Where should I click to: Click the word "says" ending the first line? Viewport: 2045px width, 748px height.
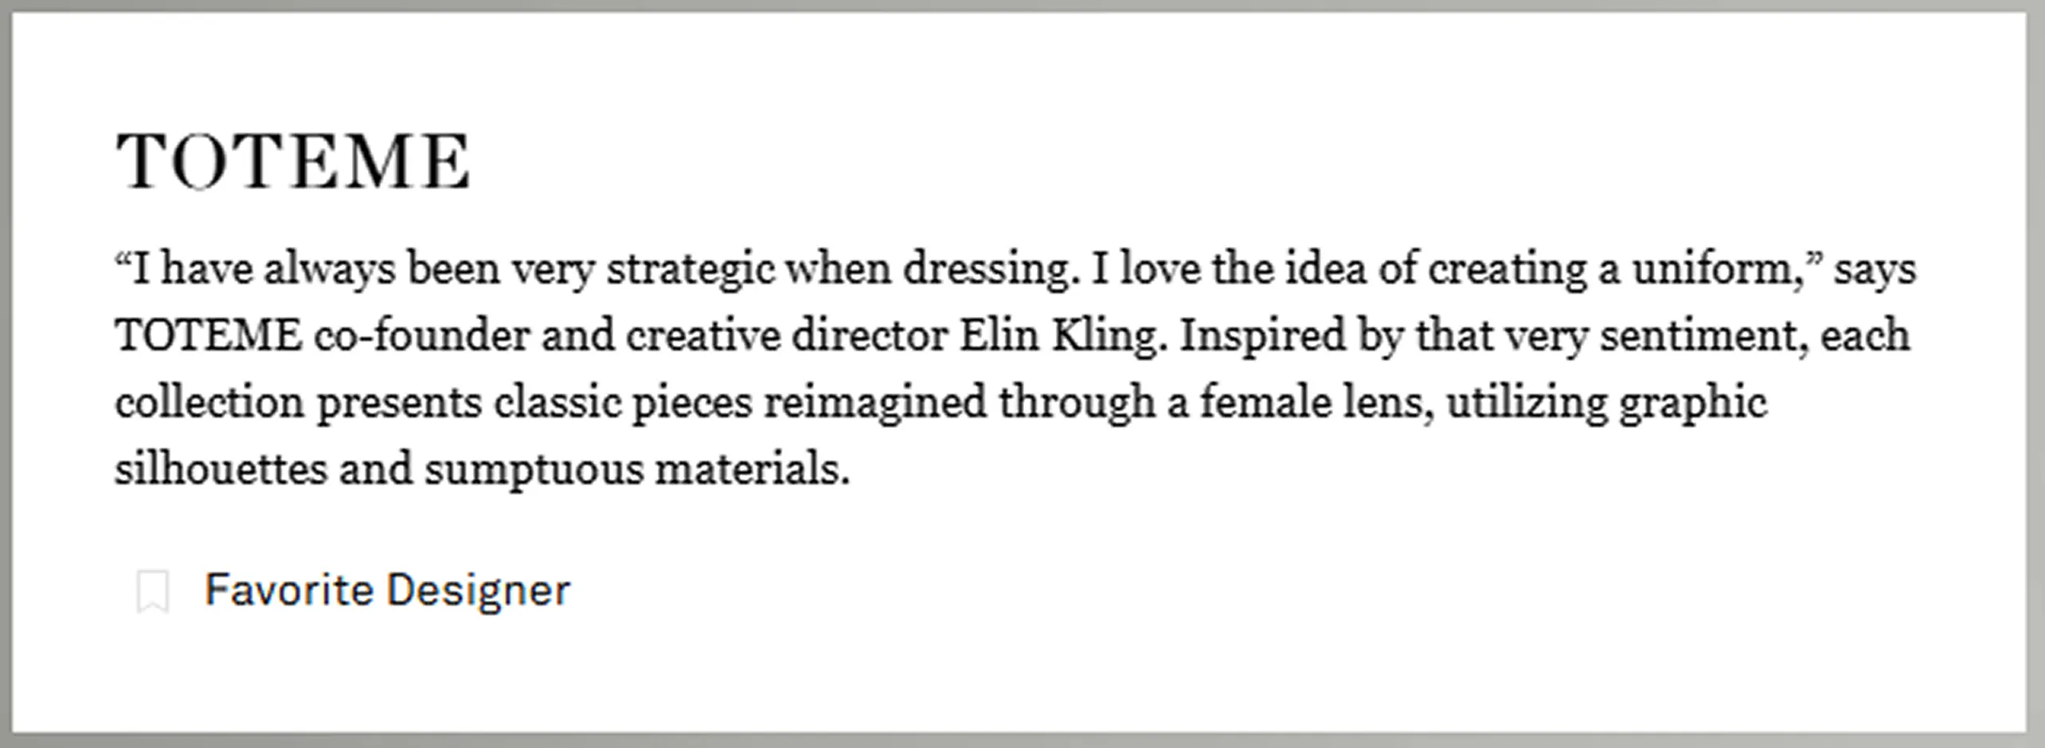1875,269
